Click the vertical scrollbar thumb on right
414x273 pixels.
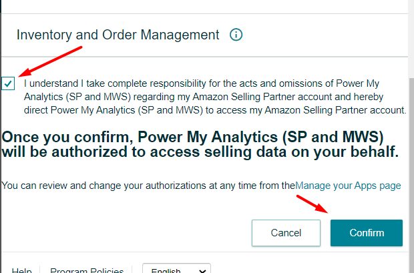(x=411, y=176)
